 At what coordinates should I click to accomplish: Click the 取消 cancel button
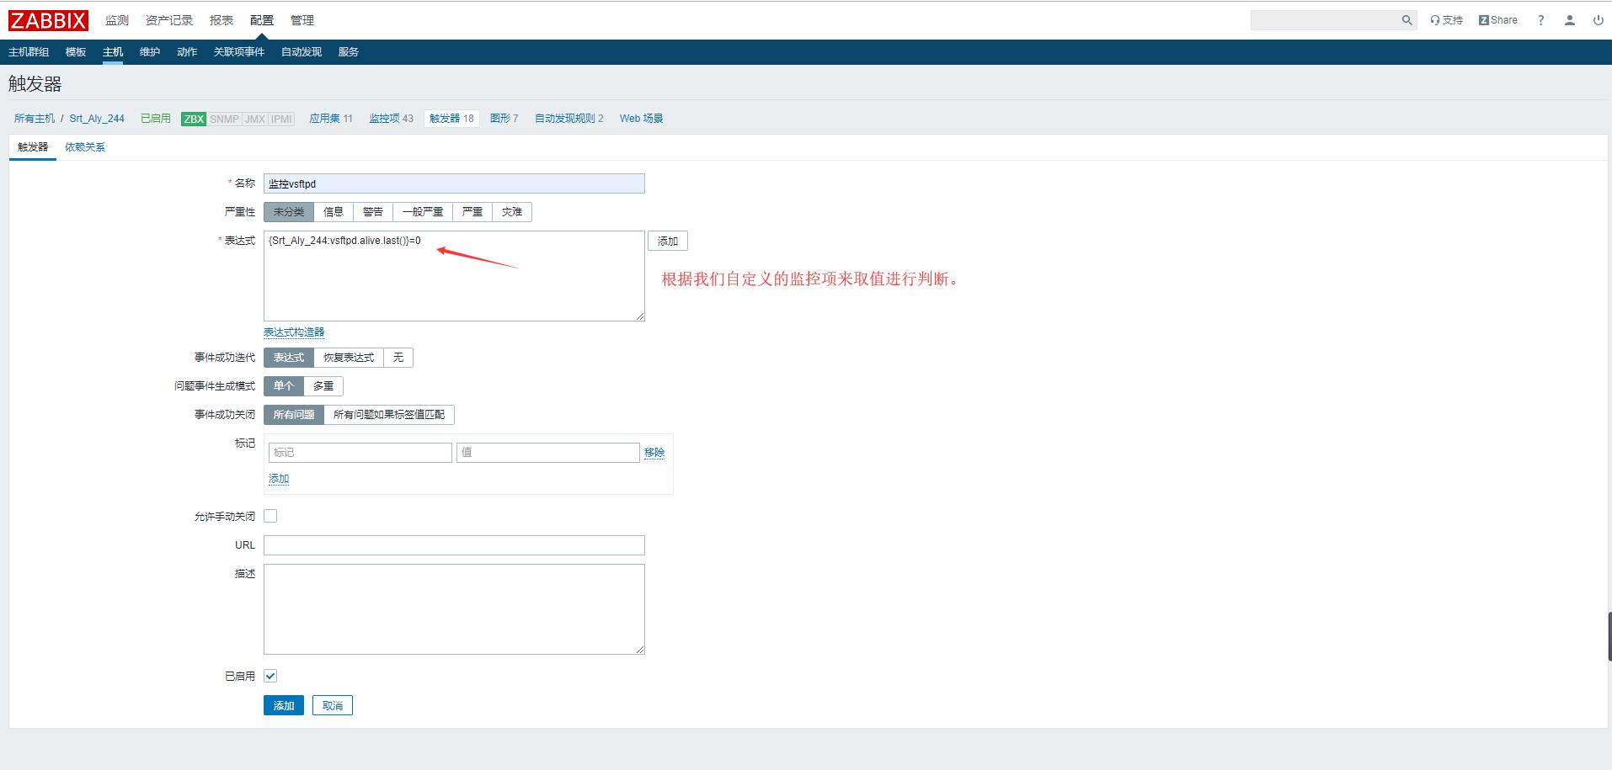click(x=333, y=705)
